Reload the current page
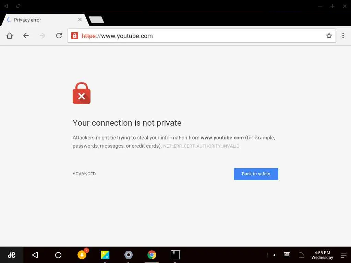 59,36
